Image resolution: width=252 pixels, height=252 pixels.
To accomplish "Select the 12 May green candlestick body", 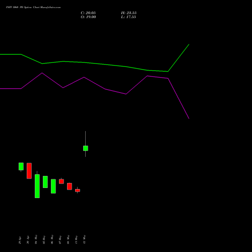I will tap(86, 148).
